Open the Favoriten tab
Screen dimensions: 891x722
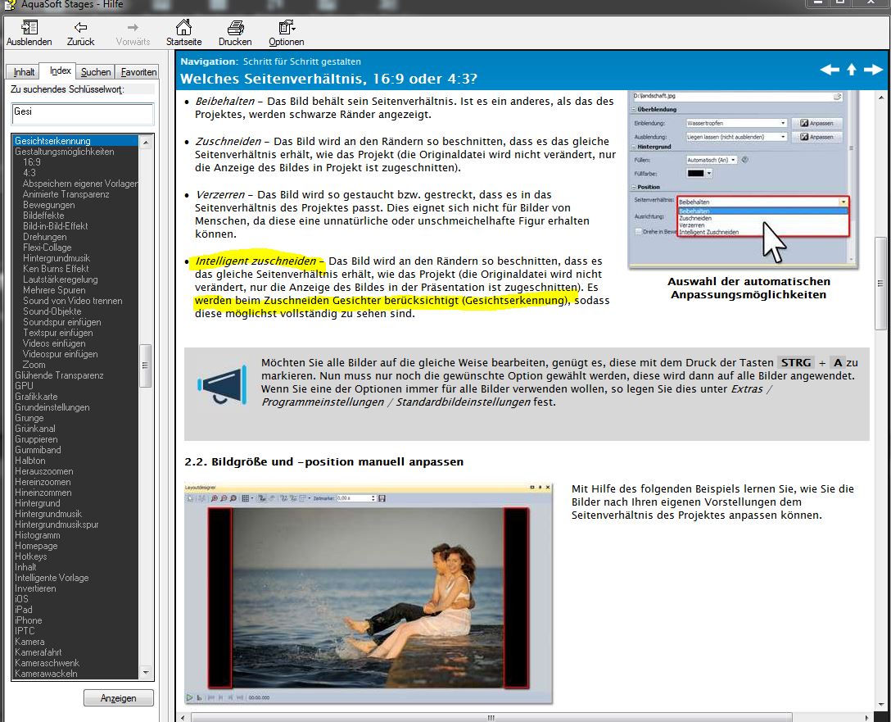[138, 72]
